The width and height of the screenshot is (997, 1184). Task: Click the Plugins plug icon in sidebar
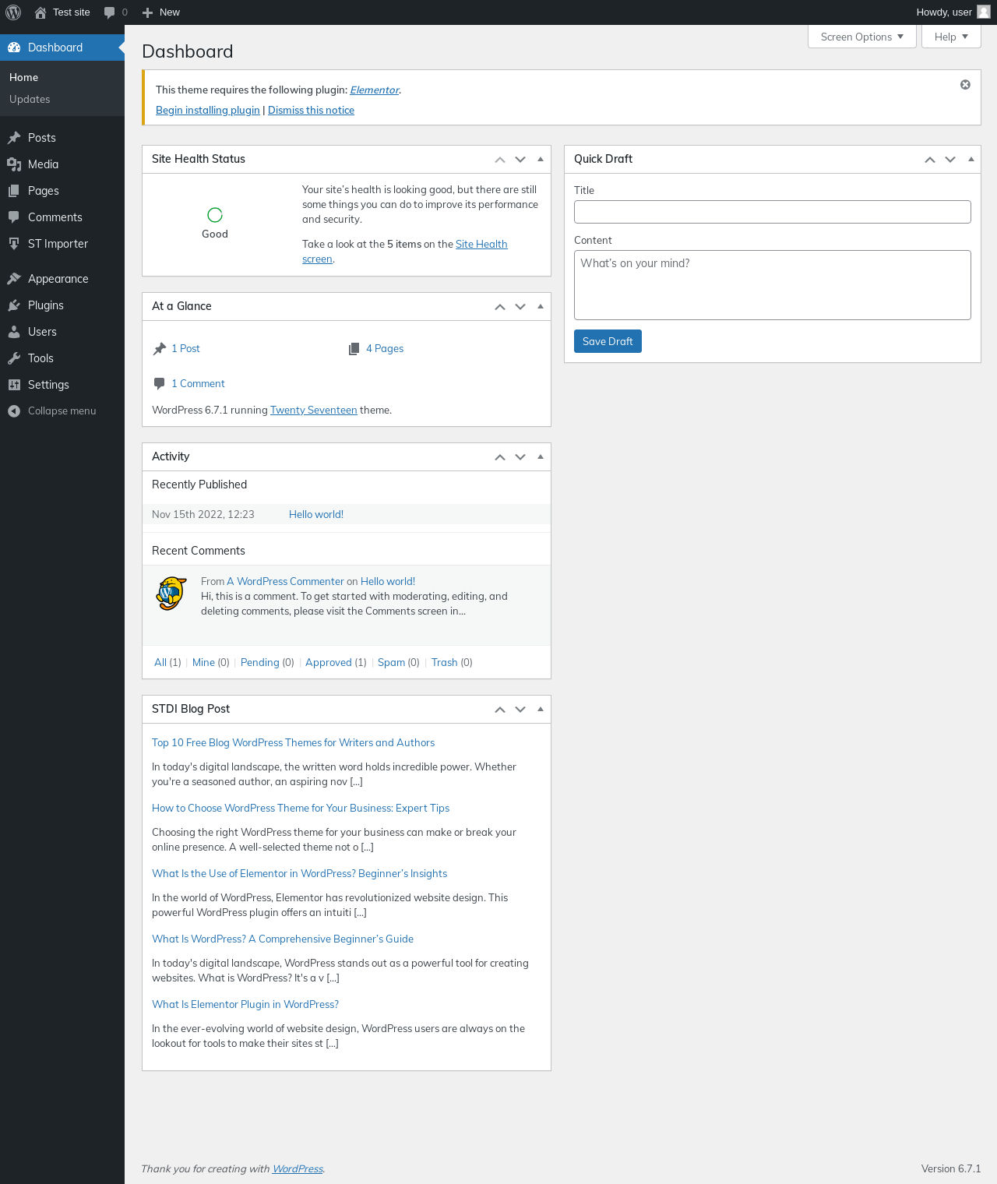pyautogui.click(x=14, y=305)
